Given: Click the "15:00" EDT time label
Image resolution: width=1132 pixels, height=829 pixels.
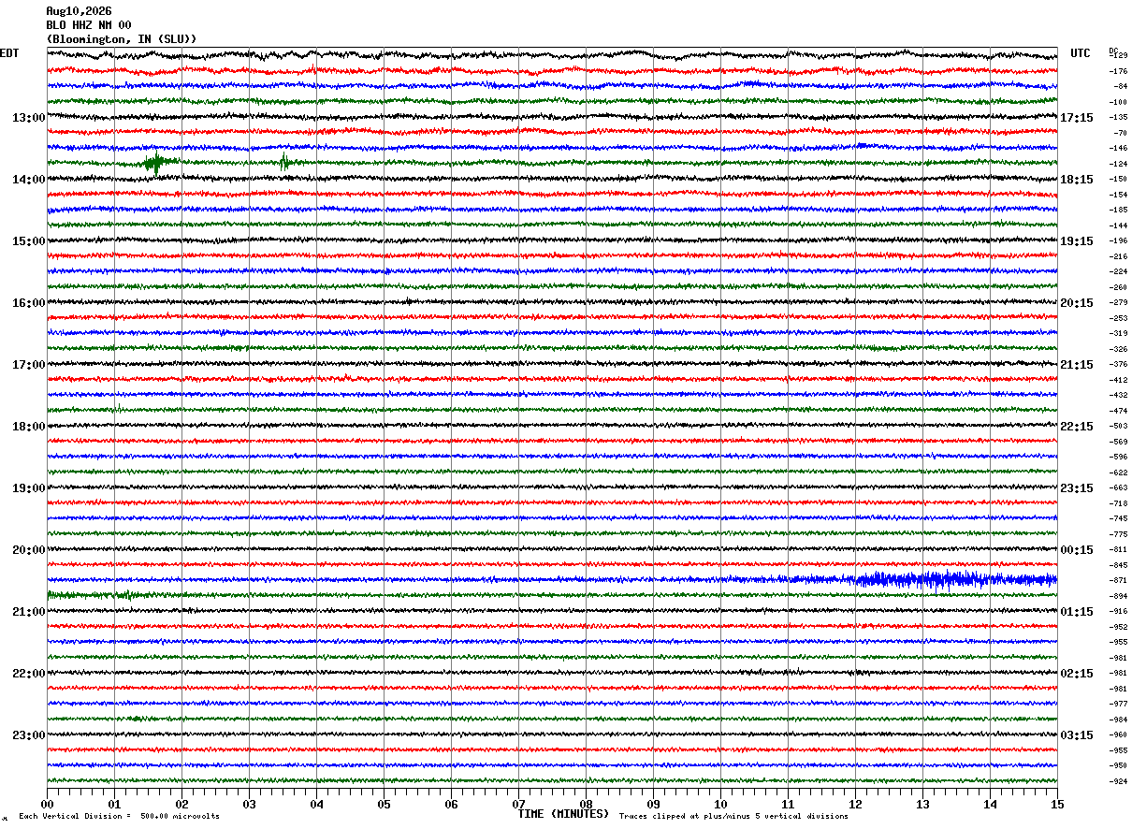Looking at the screenshot, I should click(28, 241).
